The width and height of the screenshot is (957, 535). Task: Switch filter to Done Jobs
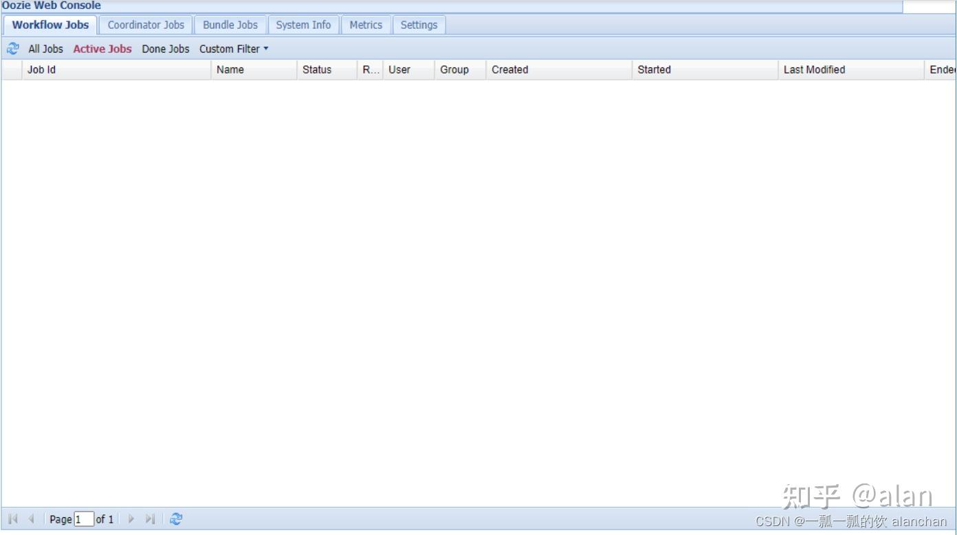[165, 49]
